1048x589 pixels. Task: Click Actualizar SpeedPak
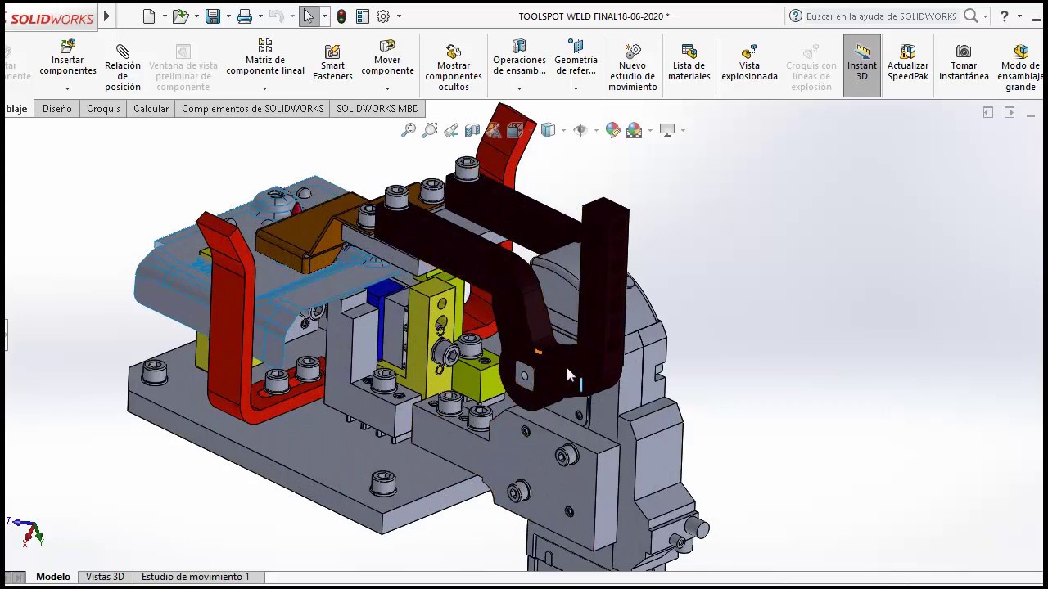pos(908,62)
